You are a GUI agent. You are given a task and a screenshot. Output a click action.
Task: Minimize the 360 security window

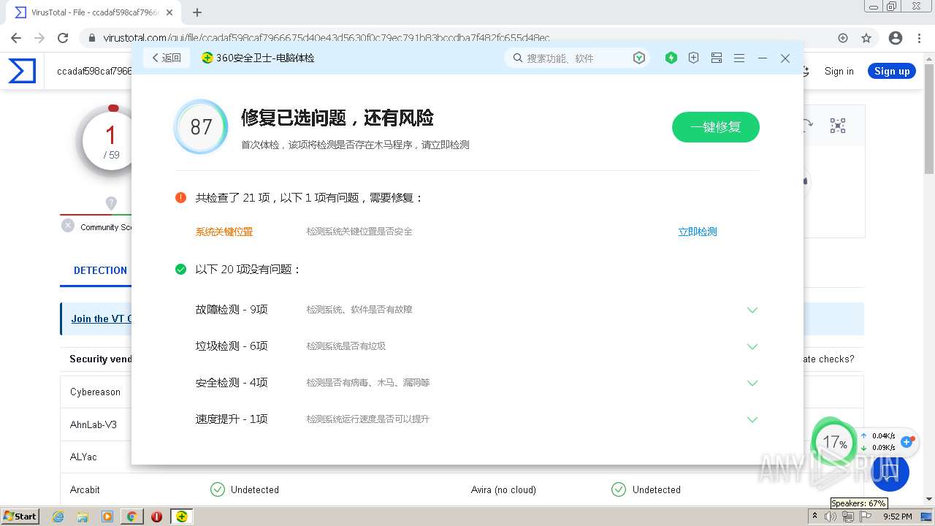(x=763, y=58)
